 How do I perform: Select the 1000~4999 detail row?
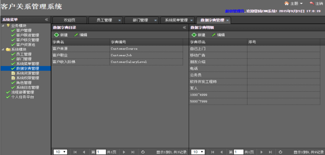click(x=255, y=95)
